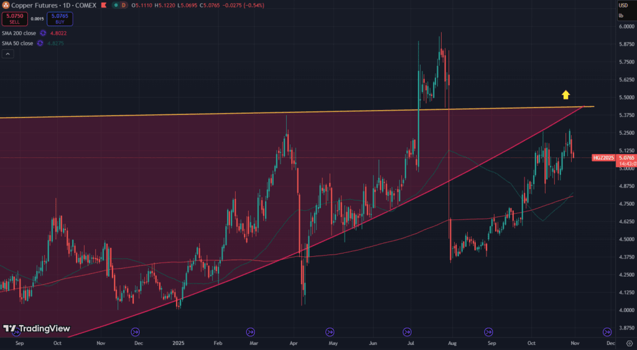Select the SMA 50 close legend label

click(17, 43)
